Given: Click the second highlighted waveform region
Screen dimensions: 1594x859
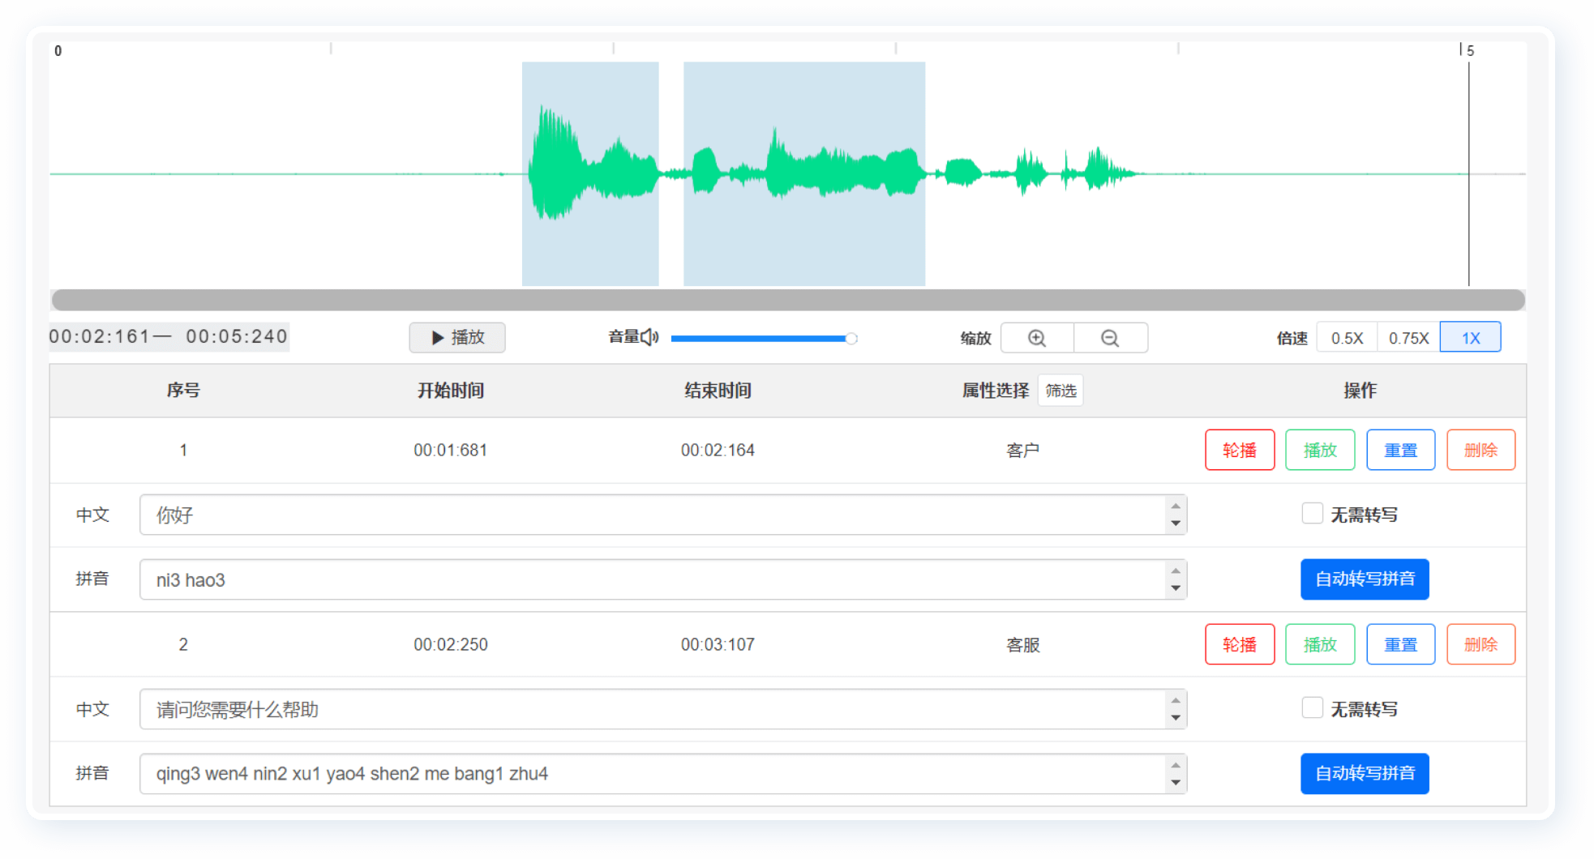Looking at the screenshot, I should [803, 173].
